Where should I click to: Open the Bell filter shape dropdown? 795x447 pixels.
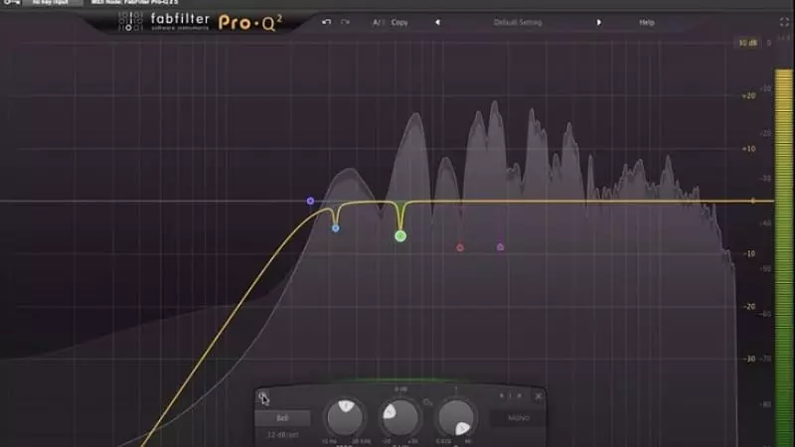[282, 418]
